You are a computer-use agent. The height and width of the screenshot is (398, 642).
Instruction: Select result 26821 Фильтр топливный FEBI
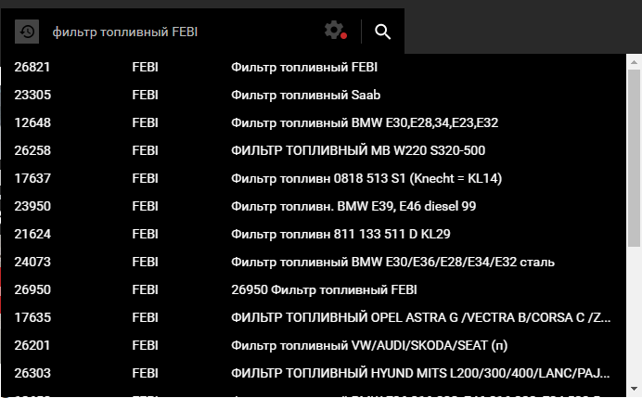[x=314, y=67]
